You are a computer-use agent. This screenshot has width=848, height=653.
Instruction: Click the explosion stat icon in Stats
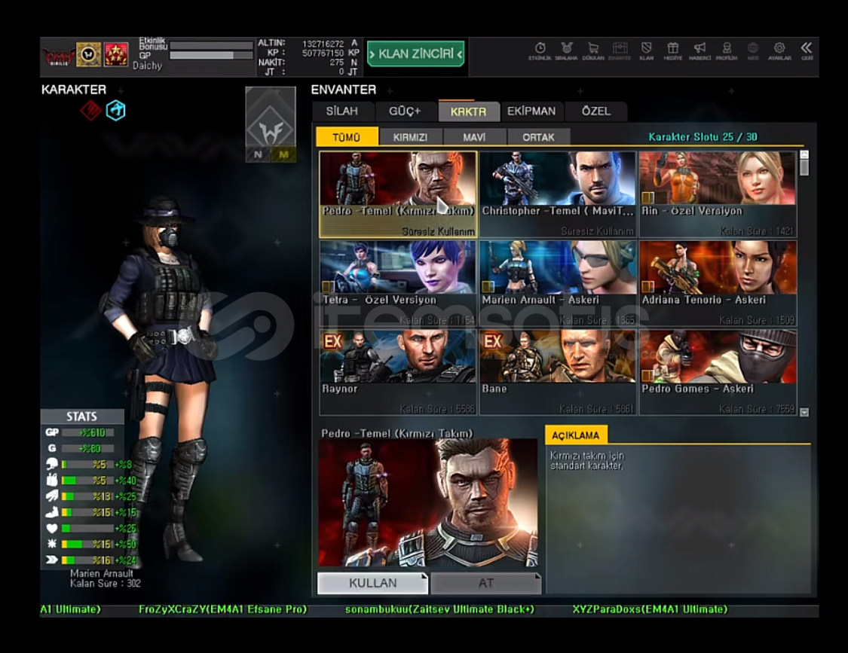(52, 544)
